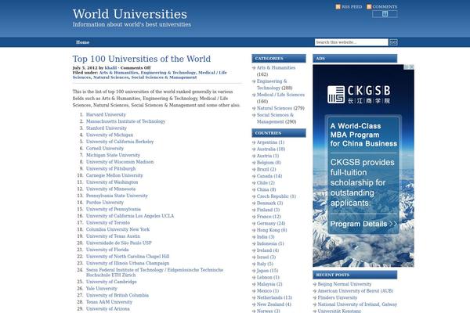Filter by country Argentina (1)
The height and width of the screenshot is (313, 470).
click(x=267, y=142)
